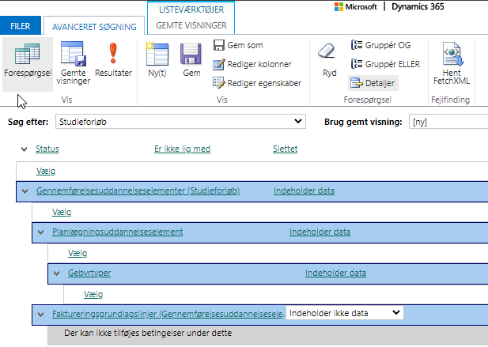Switch to the FILER tab

(21, 26)
